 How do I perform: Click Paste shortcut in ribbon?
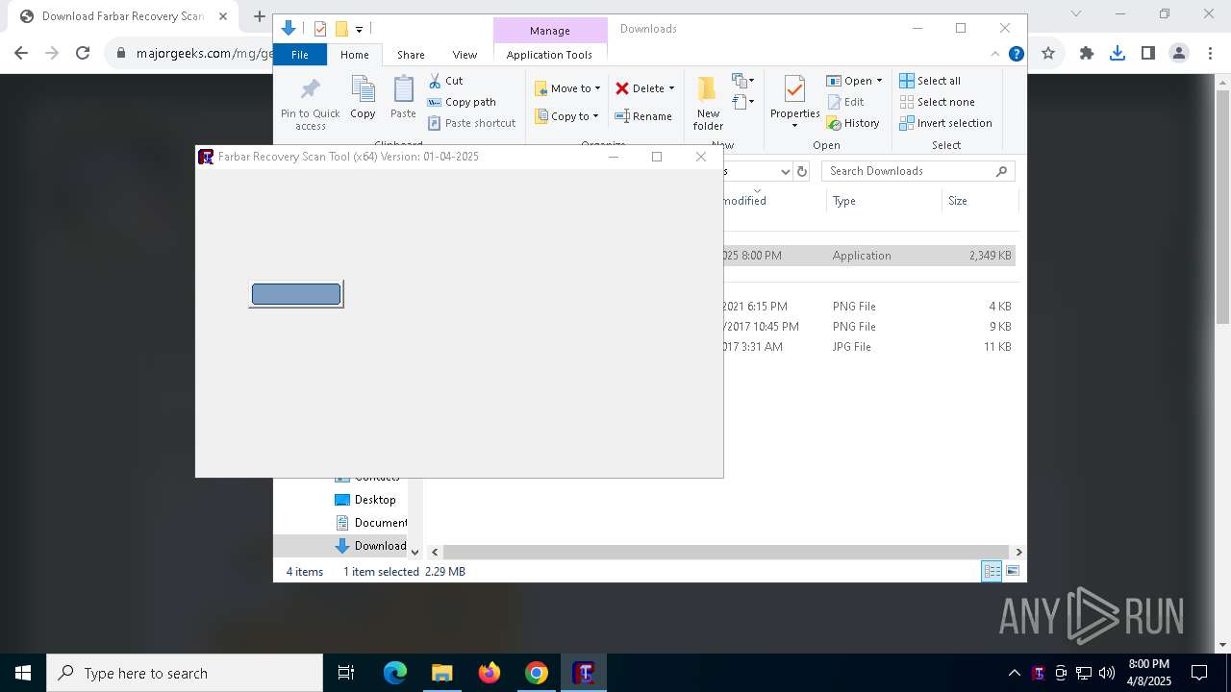coord(471,123)
